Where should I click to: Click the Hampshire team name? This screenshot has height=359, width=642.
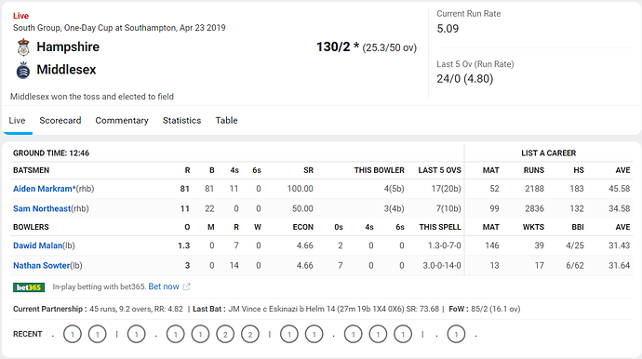tap(68, 47)
